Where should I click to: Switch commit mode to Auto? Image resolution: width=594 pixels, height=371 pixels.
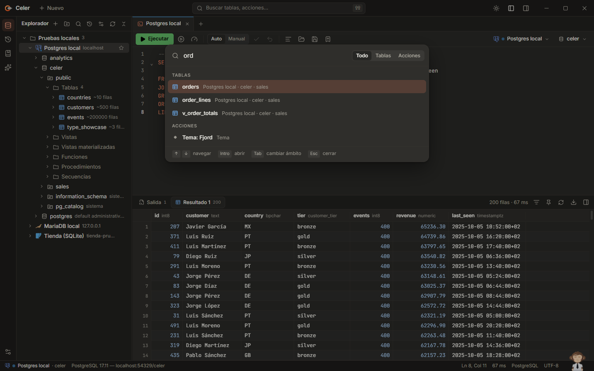point(217,39)
